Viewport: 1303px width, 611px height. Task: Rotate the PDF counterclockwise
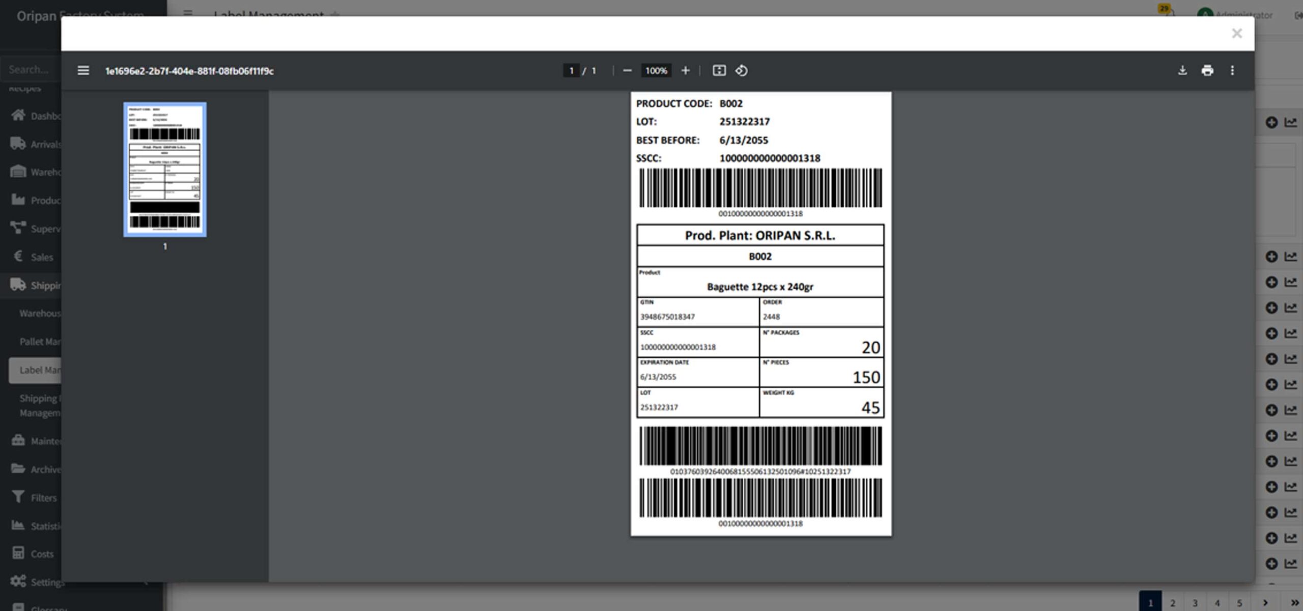point(742,70)
